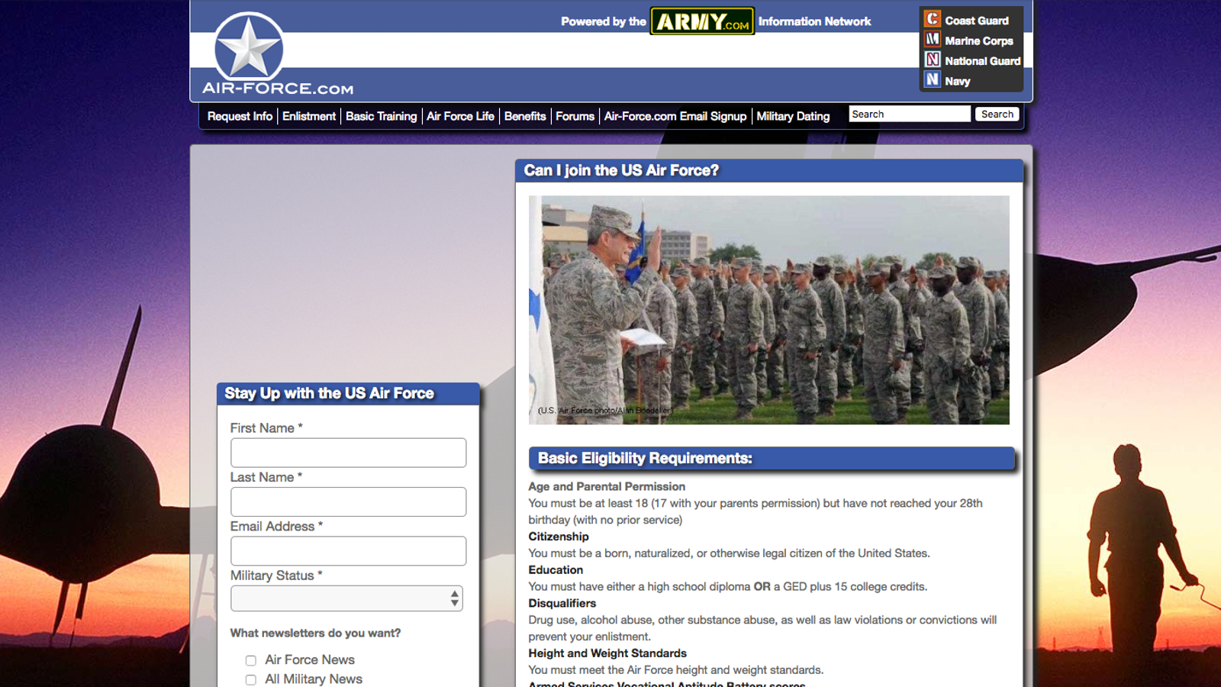Image resolution: width=1221 pixels, height=687 pixels.
Task: Open the Navy site link
Action: [958, 81]
